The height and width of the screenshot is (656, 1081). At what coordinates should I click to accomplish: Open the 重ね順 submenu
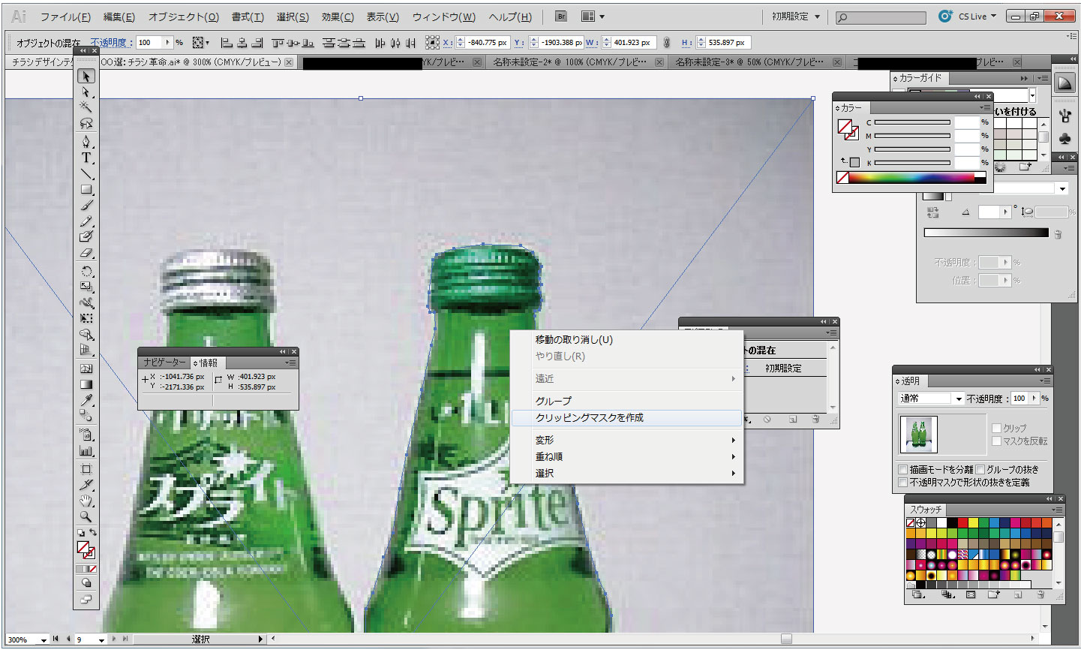626,456
